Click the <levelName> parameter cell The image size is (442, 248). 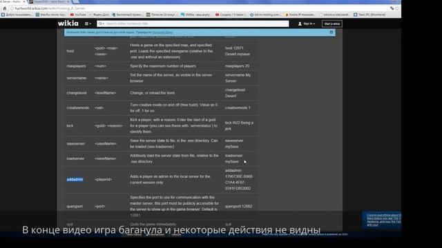pos(106,93)
